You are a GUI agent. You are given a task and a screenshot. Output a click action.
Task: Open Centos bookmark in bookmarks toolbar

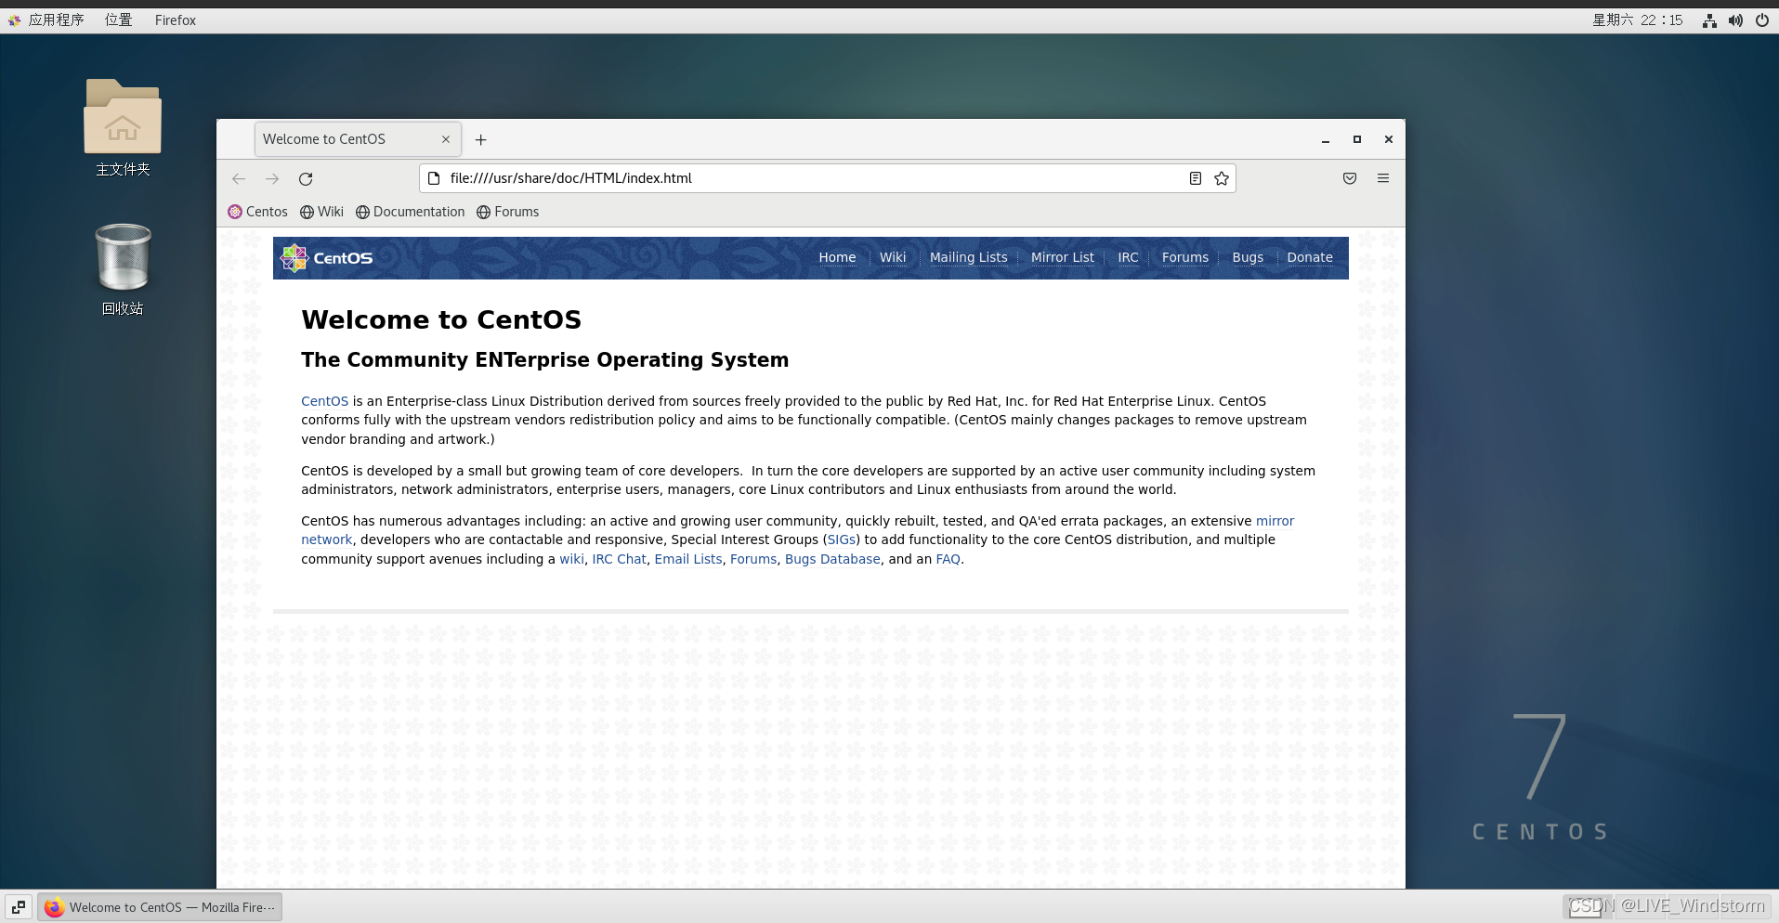click(x=257, y=212)
